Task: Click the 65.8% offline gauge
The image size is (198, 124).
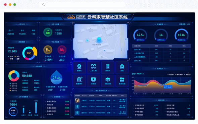Action: coord(182,35)
